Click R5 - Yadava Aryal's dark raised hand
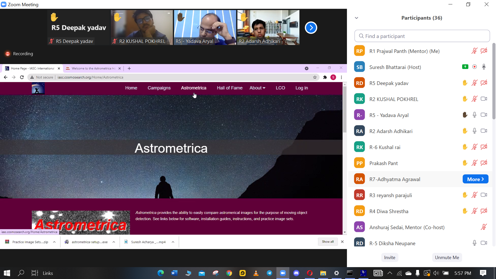Viewport: 496px width, 279px height. [465, 115]
